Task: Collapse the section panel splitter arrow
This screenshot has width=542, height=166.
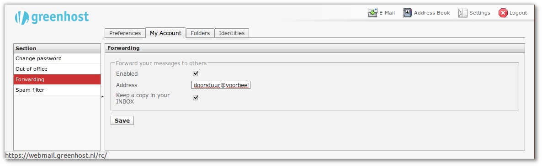Action: pyautogui.click(x=103, y=97)
